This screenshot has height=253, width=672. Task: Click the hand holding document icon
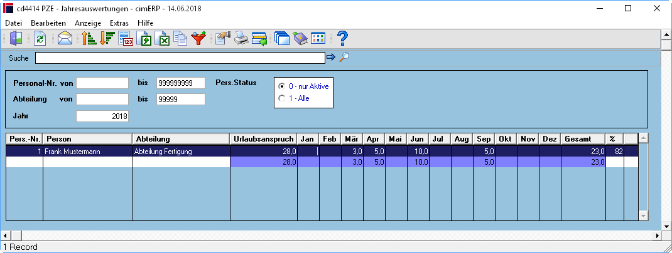point(223,38)
